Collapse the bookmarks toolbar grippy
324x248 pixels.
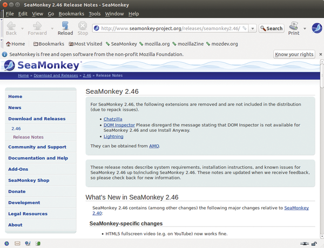[x=2, y=44]
